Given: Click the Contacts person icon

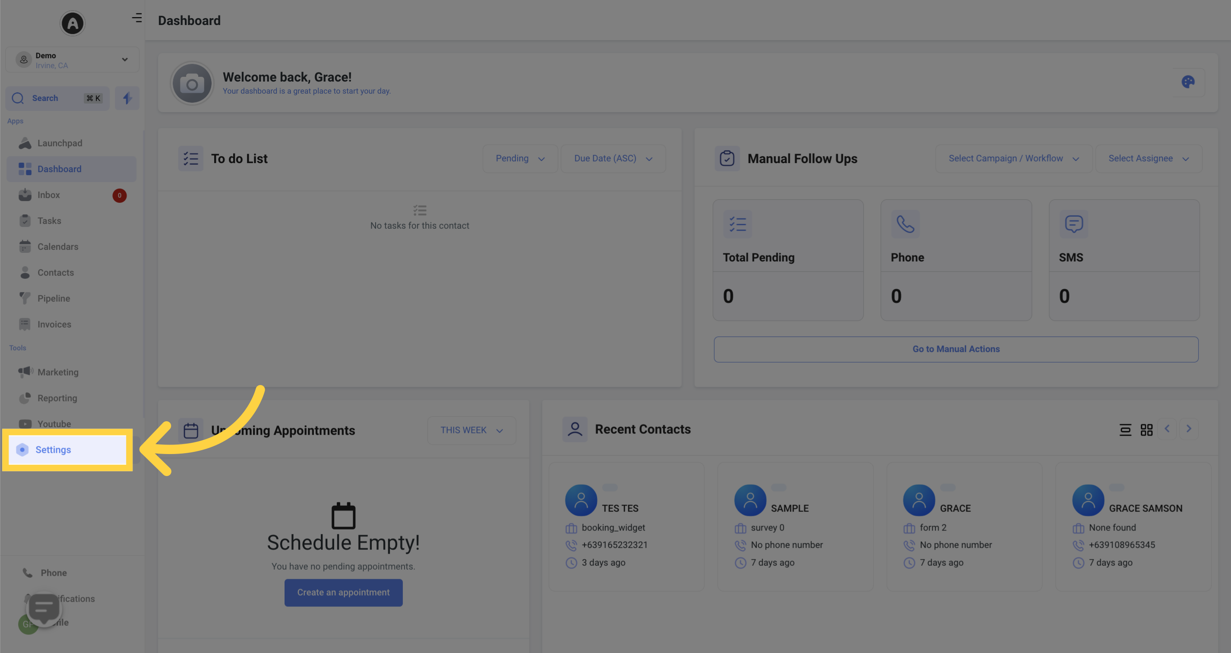Looking at the screenshot, I should [25, 272].
